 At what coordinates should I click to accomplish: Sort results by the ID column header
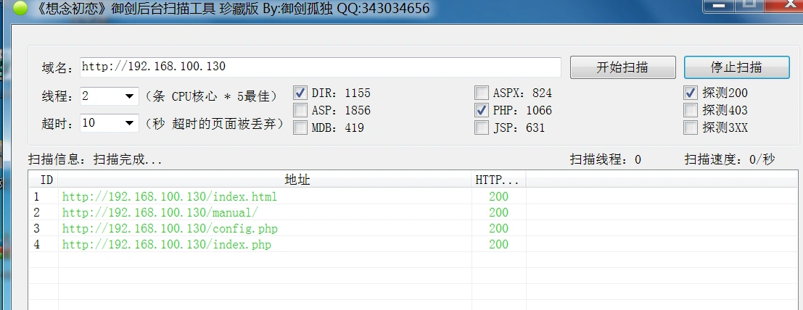coord(46,179)
